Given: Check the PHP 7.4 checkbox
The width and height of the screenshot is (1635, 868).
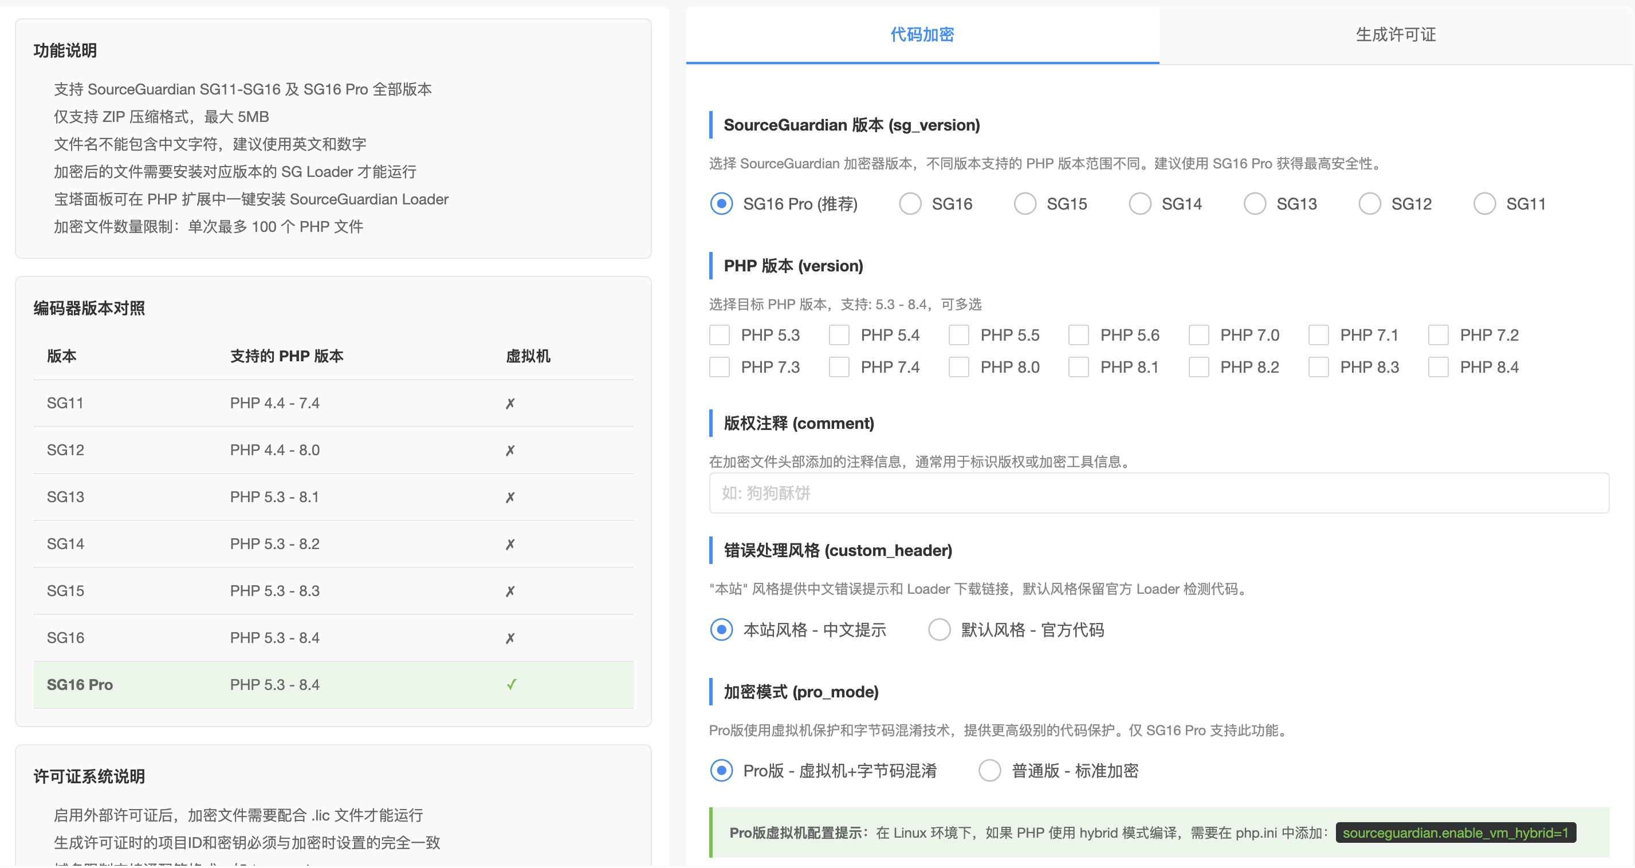Looking at the screenshot, I should [840, 367].
